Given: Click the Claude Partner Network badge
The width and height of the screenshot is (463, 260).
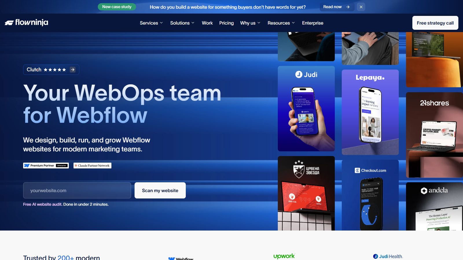Looking at the screenshot, I should [92, 166].
